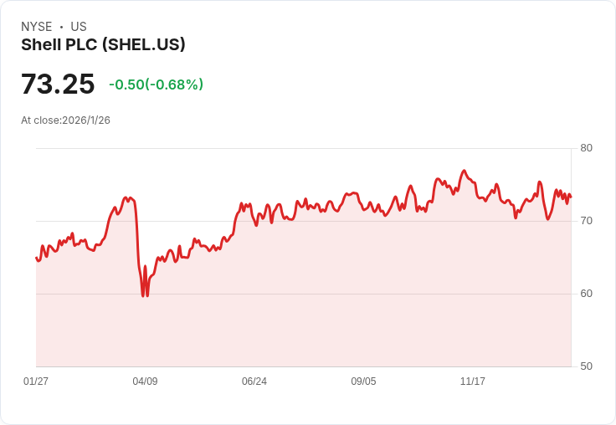
Task: Select the 11/17 date axis label
Action: pyautogui.click(x=473, y=381)
